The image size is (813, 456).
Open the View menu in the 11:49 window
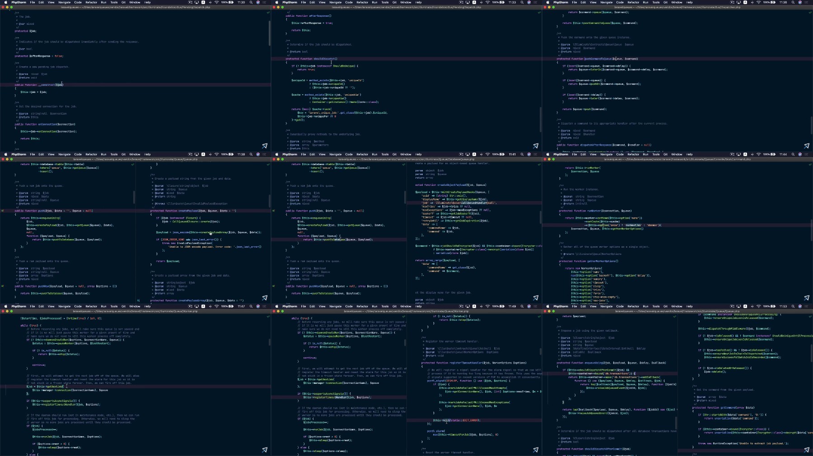[x=322, y=306]
